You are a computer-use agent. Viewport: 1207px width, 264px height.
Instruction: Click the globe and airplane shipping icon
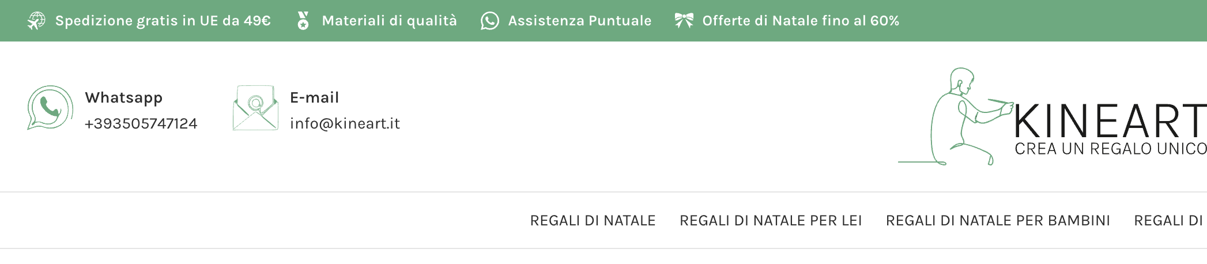coord(36,21)
